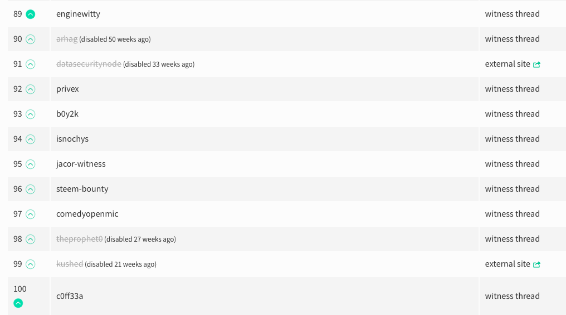Open the steem-bounty account link
Image resolution: width=566 pixels, height=315 pixels.
point(82,189)
